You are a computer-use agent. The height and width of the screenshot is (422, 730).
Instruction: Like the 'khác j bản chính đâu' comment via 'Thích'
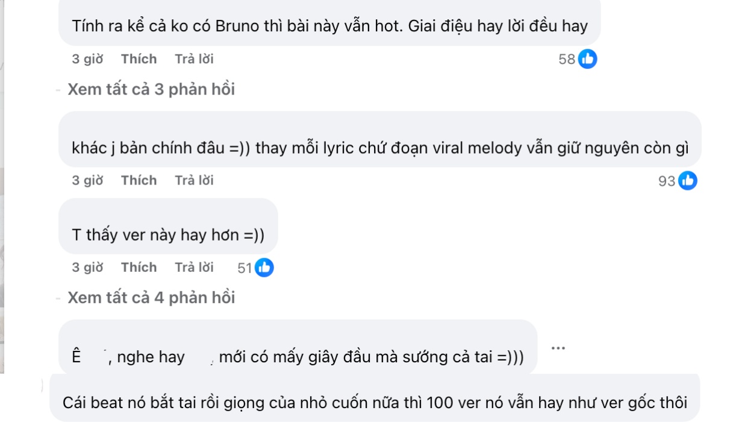pyautogui.click(x=139, y=180)
